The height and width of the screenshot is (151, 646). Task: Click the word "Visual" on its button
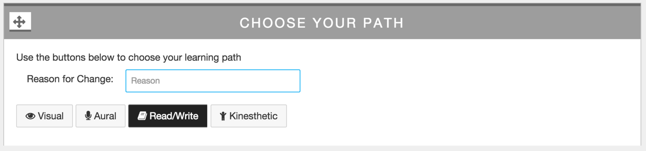(50, 116)
